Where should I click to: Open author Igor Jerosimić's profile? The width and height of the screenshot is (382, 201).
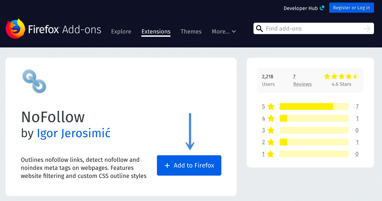tap(73, 133)
